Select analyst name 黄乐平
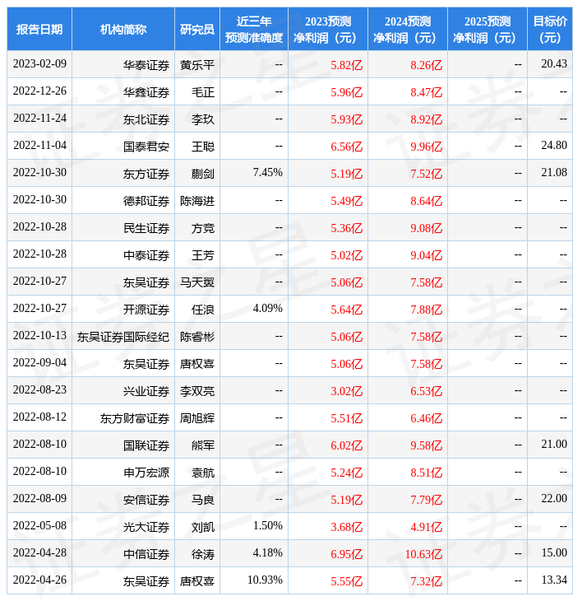The width and height of the screenshot is (573, 601). [197, 64]
